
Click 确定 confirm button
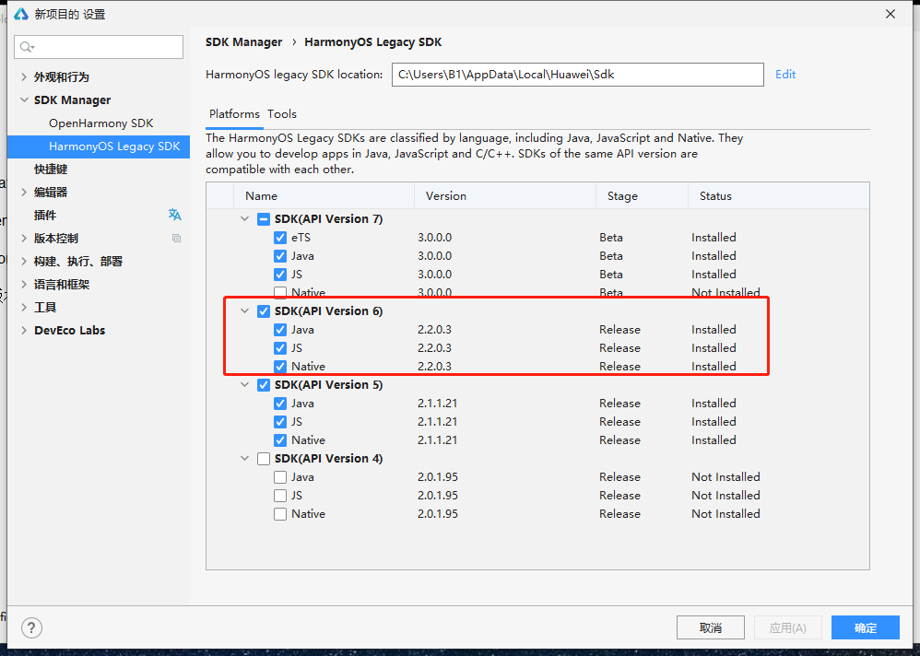(x=866, y=627)
